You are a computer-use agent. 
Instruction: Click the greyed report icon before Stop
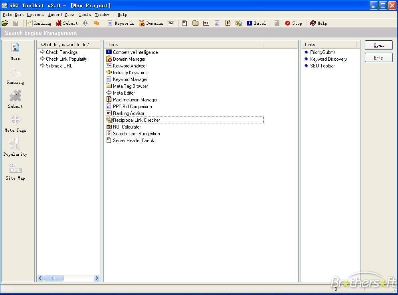pos(277,24)
